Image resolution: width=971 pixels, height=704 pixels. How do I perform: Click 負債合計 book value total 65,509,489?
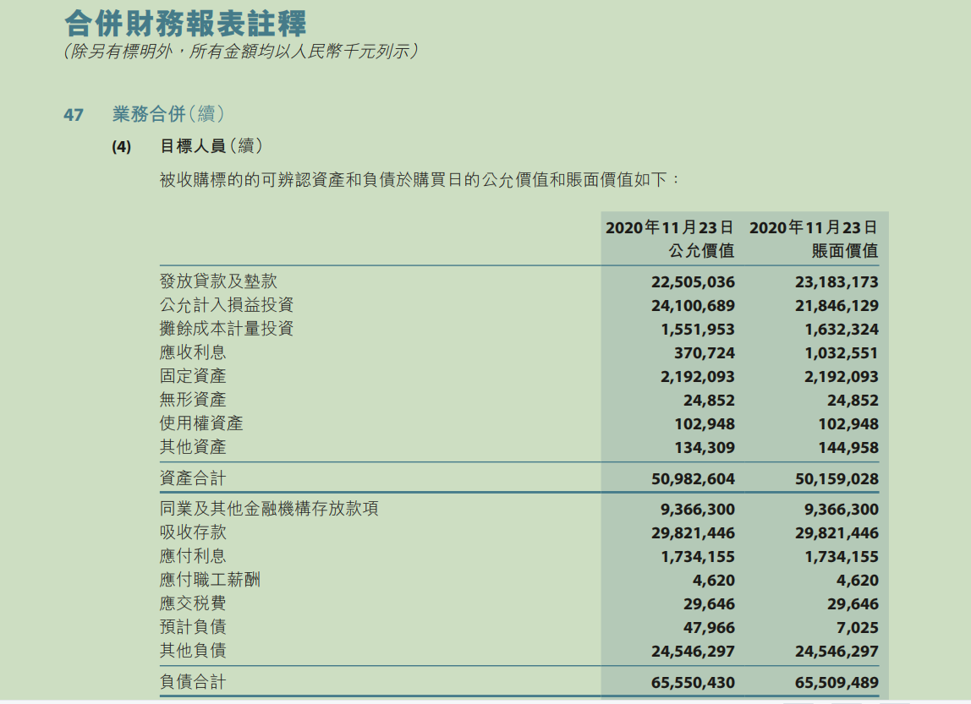pos(837,682)
